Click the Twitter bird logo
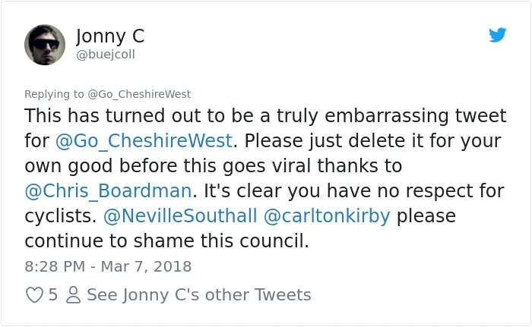Viewport: 532px width, 327px height. 497,35
